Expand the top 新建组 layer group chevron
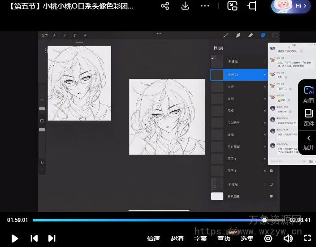The width and height of the screenshot is (316, 247). click(x=265, y=61)
